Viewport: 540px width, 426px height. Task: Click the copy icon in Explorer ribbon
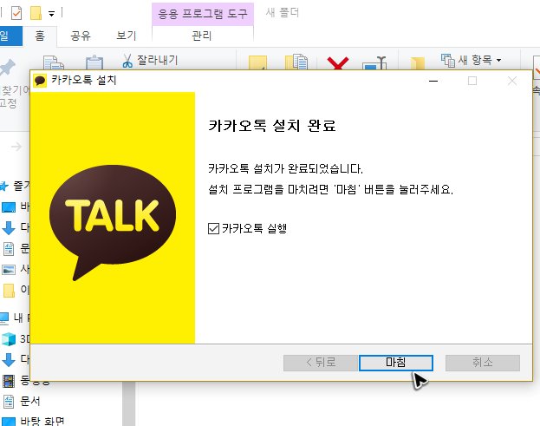pos(54,63)
